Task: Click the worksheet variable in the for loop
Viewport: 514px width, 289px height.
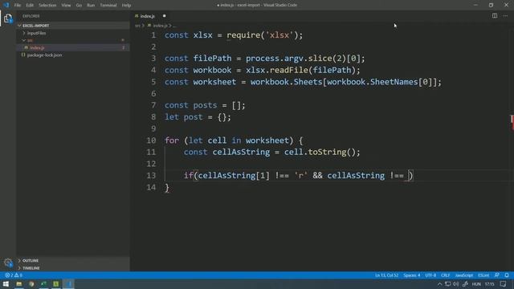Action: (267, 140)
